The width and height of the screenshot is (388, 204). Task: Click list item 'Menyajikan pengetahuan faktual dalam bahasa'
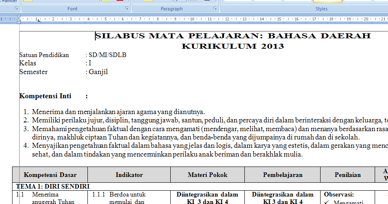[x=210, y=146]
